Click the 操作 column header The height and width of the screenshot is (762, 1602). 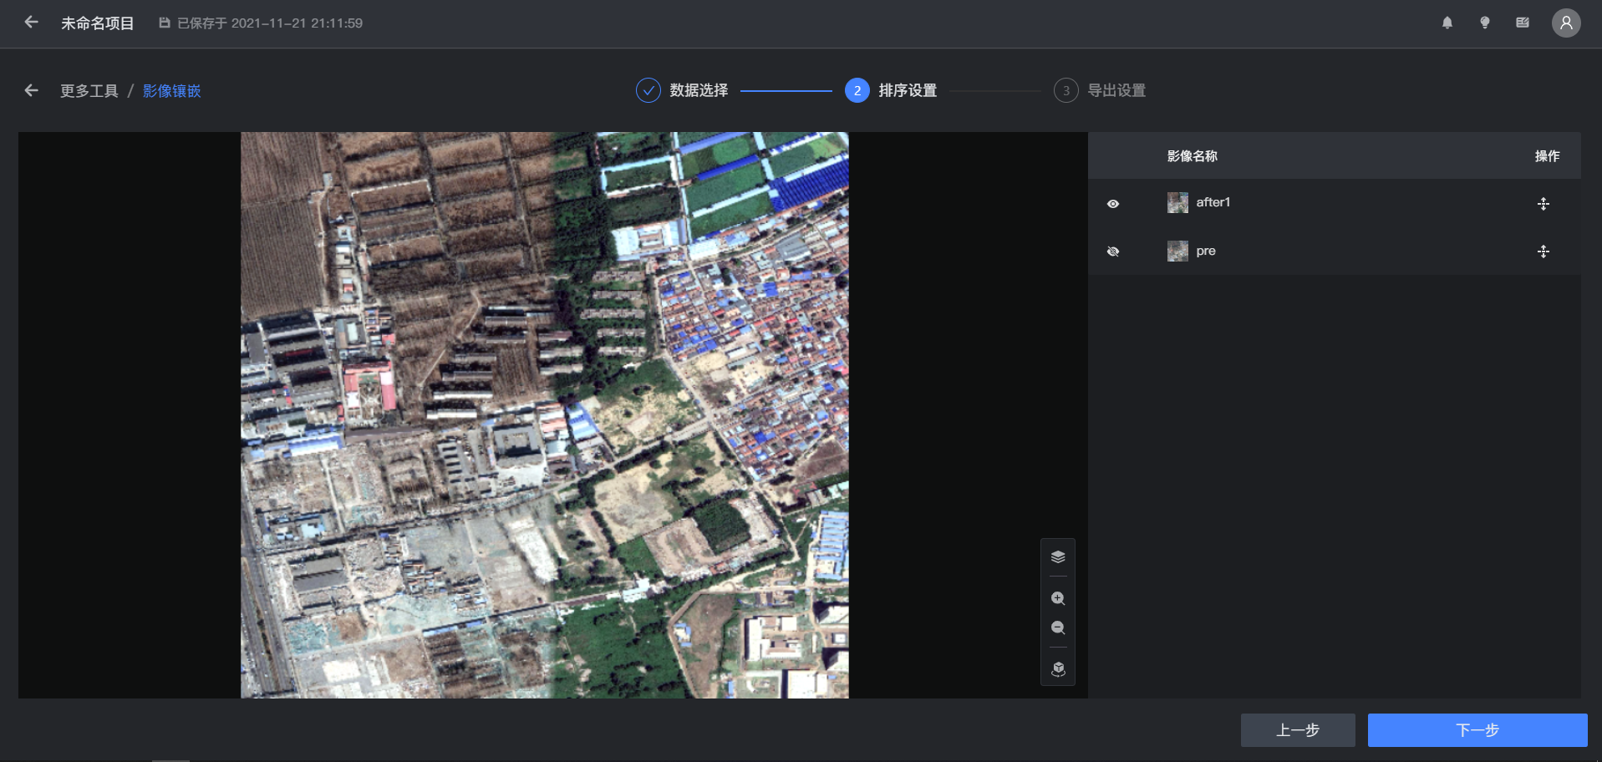pyautogui.click(x=1548, y=156)
